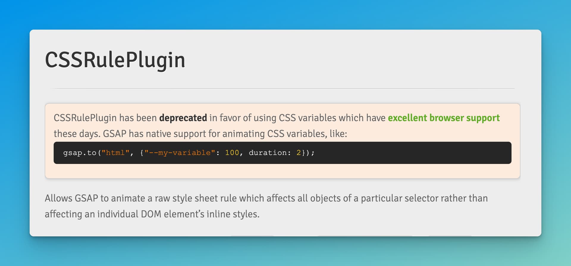Click the bold word "deprecated"
This screenshot has height=266, width=571.
[x=183, y=118]
